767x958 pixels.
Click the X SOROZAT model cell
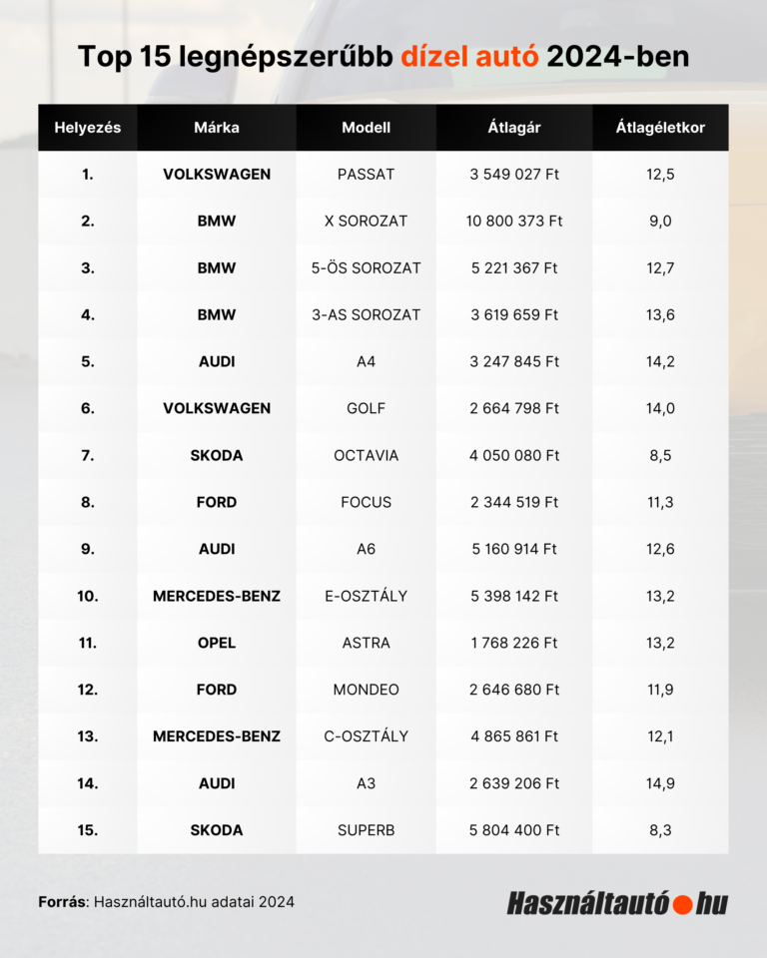coord(366,221)
